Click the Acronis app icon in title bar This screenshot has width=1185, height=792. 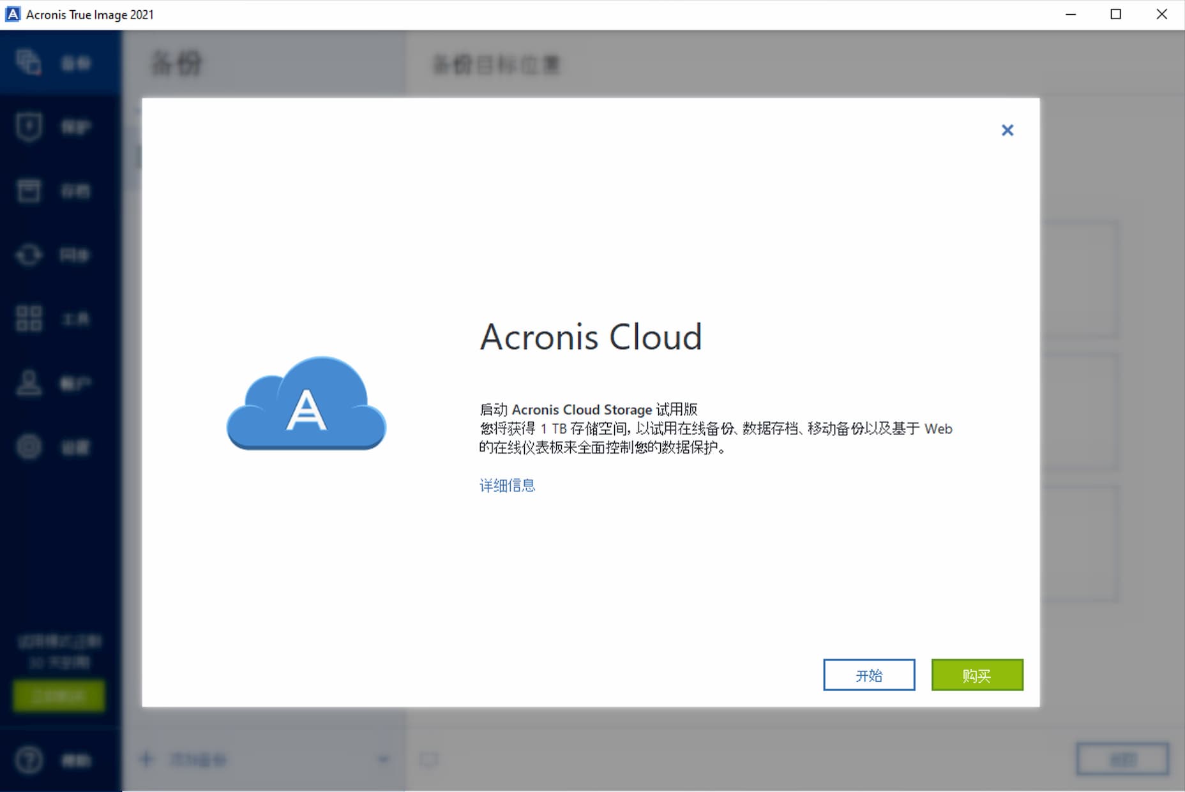point(13,14)
